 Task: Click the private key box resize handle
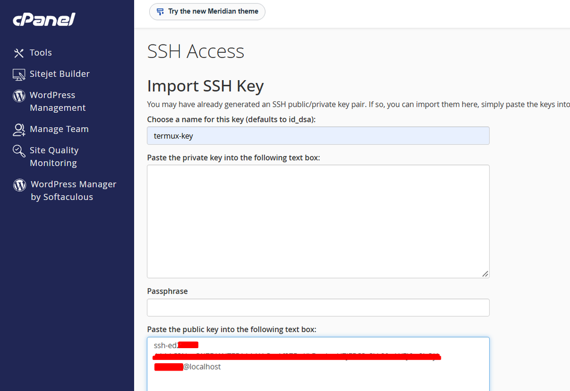pos(485,274)
